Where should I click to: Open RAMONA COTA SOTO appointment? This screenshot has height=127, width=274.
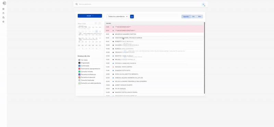(x=154, y=71)
